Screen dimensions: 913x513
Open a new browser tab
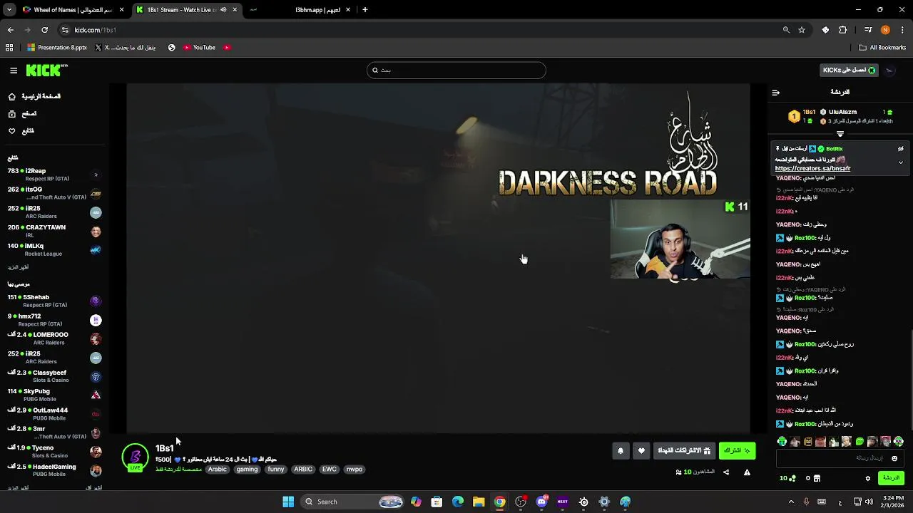click(364, 10)
